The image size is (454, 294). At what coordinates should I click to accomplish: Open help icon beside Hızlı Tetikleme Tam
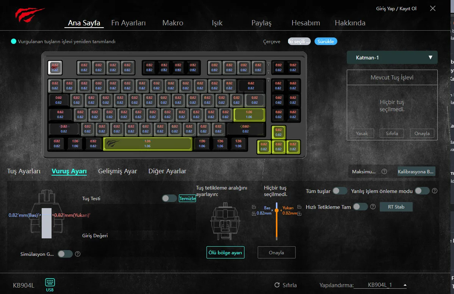click(x=373, y=207)
